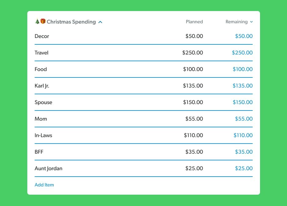Viewport: 287px width, 206px height.
Task: Click the Christmas Spending title
Action: click(x=71, y=22)
